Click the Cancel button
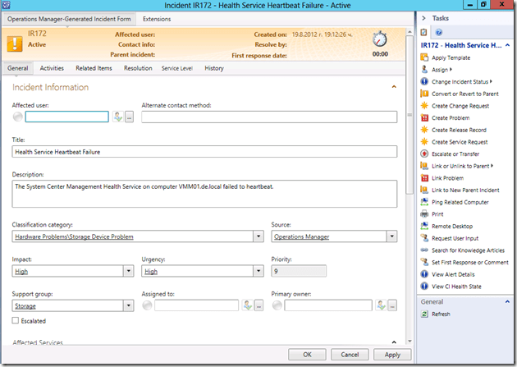Image resolution: width=517 pixels, height=367 pixels. (350, 355)
